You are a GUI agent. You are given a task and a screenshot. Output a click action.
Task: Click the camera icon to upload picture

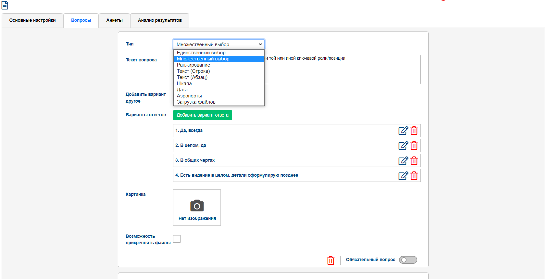coord(197,206)
